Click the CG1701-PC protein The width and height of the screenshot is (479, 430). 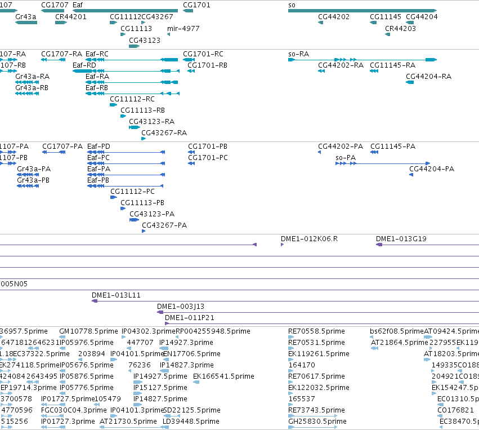coord(191,163)
